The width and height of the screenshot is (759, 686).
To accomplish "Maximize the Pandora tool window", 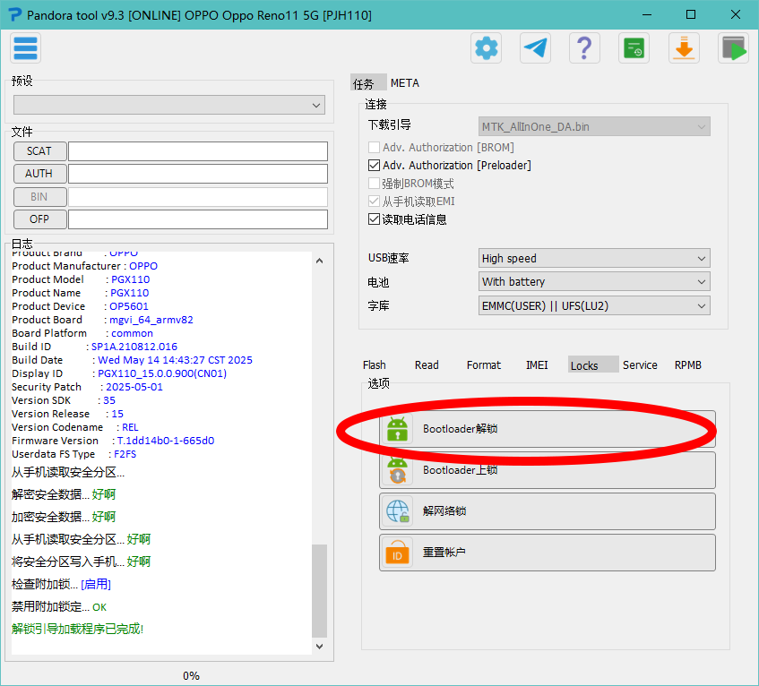I will click(x=691, y=14).
